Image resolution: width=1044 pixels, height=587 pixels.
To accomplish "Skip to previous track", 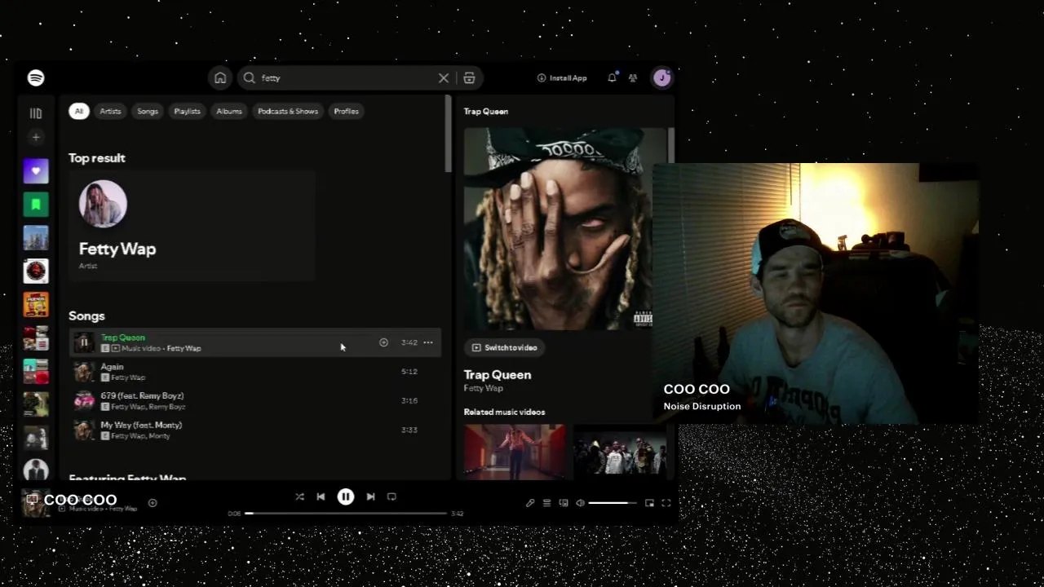I will [321, 497].
